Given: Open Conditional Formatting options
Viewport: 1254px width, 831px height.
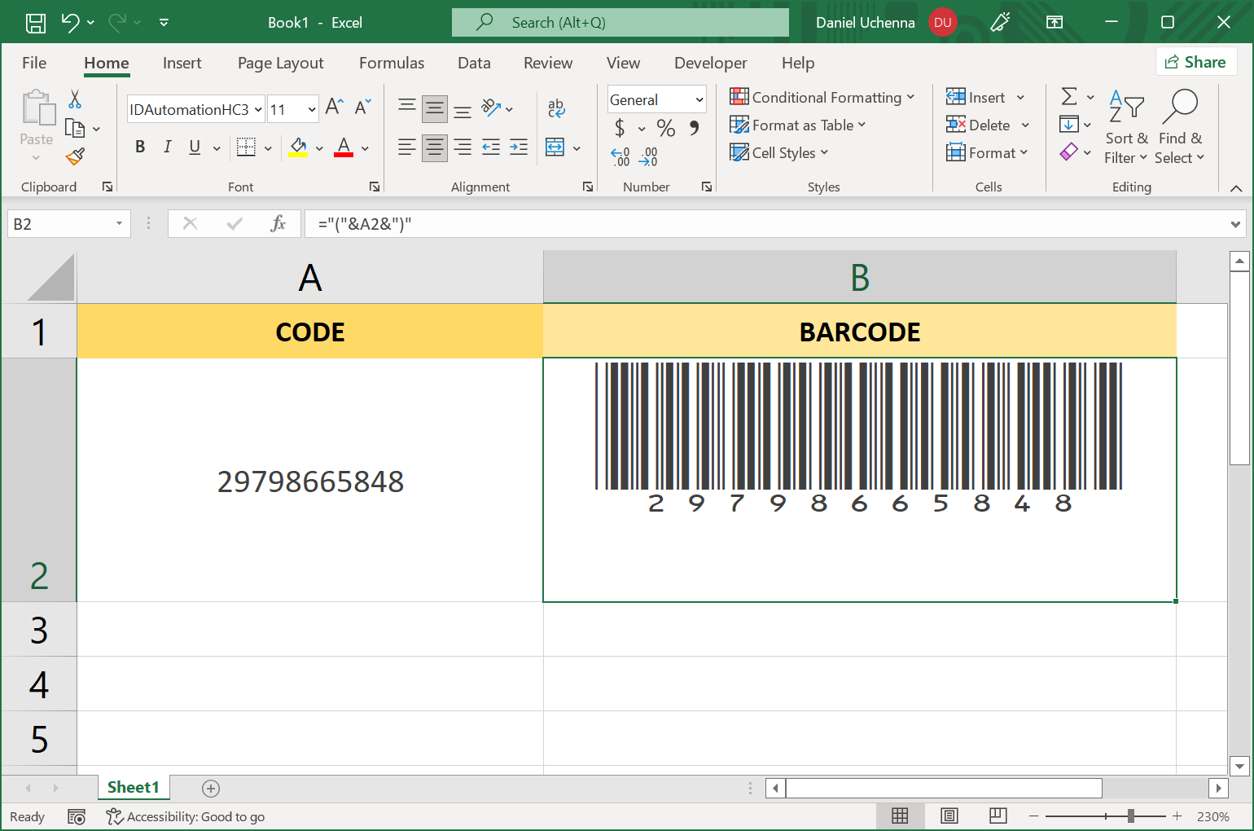Looking at the screenshot, I should 822,97.
